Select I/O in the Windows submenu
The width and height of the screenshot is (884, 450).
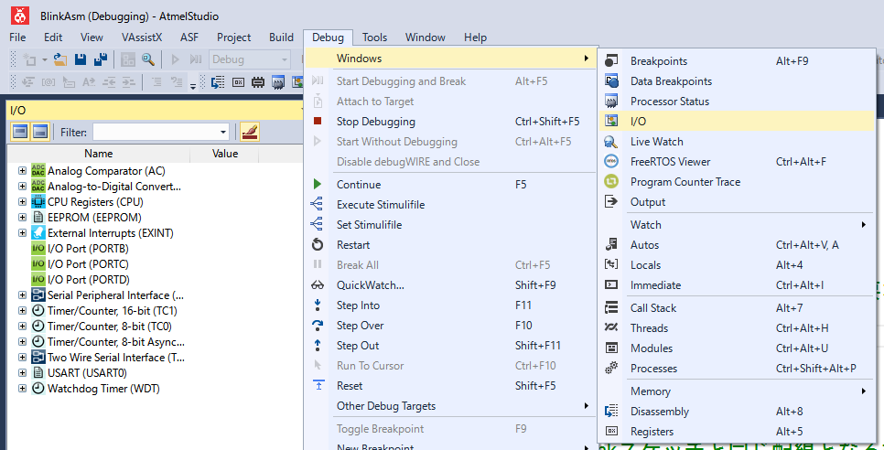(738, 121)
